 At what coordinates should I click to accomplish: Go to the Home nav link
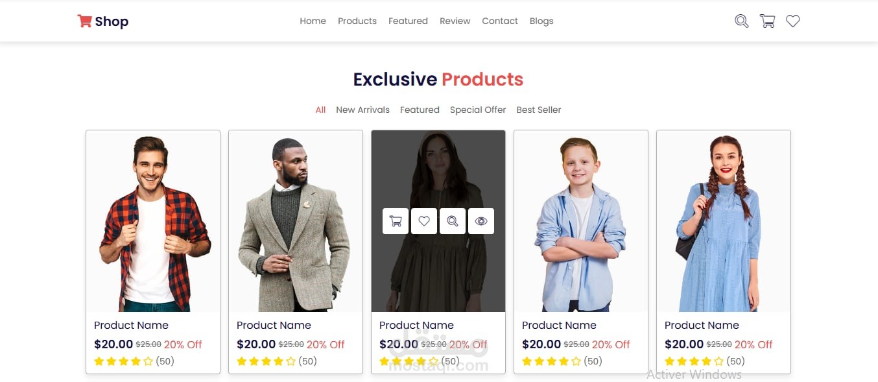pyautogui.click(x=313, y=21)
